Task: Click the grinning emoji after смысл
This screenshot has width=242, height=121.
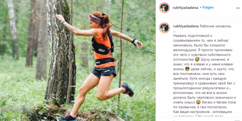Action: 198,102
